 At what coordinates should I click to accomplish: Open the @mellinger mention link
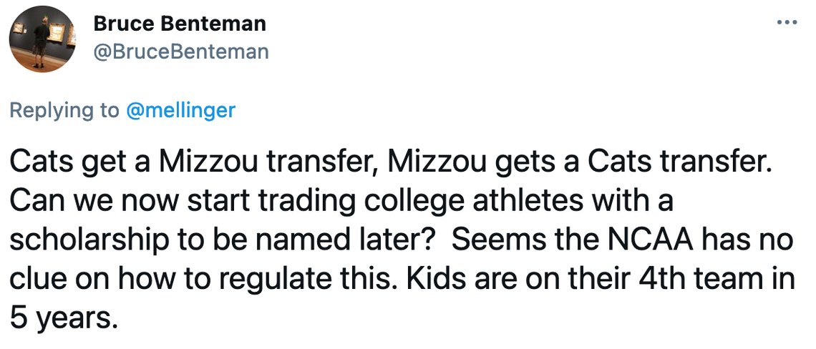pos(180,110)
